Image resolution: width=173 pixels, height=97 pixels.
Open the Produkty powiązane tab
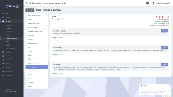[x=37, y=67]
